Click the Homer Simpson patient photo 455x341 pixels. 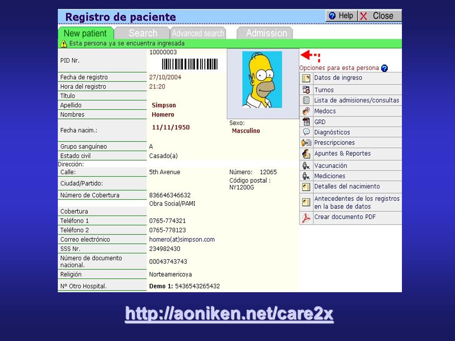262,80
